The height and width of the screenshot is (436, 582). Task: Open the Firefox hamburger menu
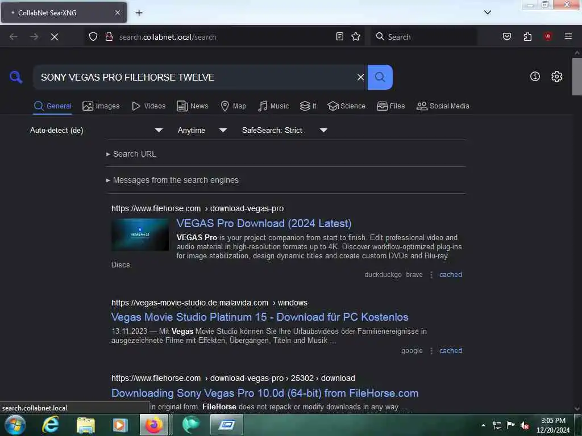(568, 36)
